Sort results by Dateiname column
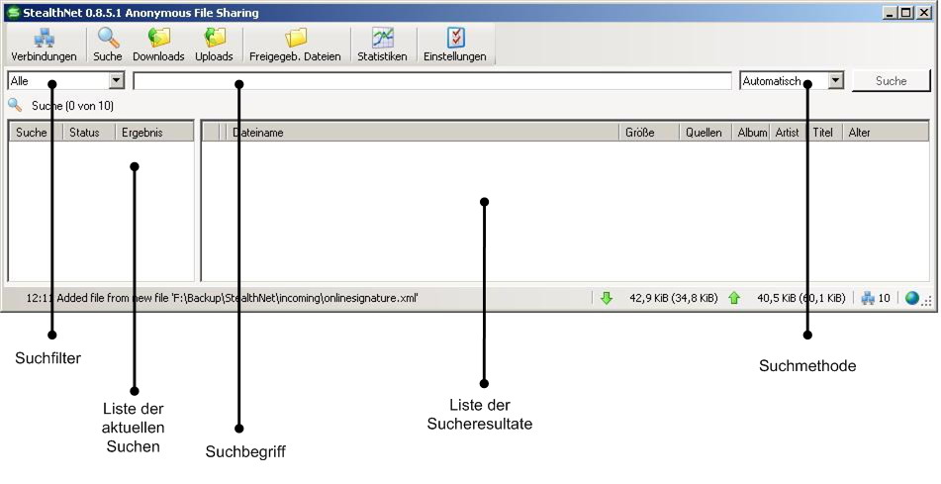941x484 pixels. [x=423, y=133]
